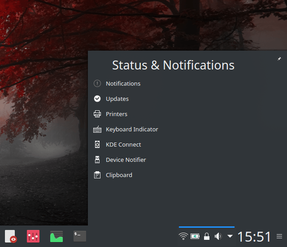Click the Device Notifier USB icon

click(97, 160)
